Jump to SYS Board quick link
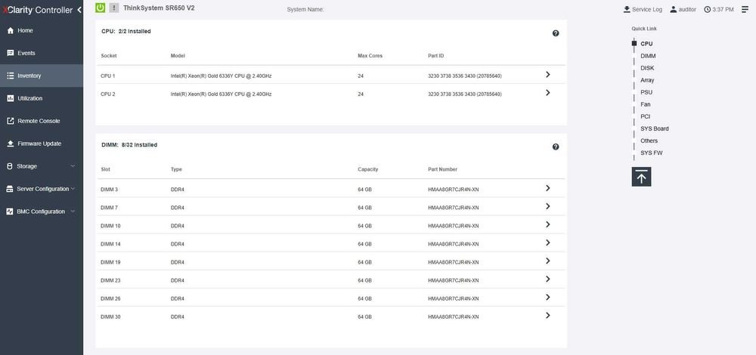The height and width of the screenshot is (355, 756). coord(655,128)
